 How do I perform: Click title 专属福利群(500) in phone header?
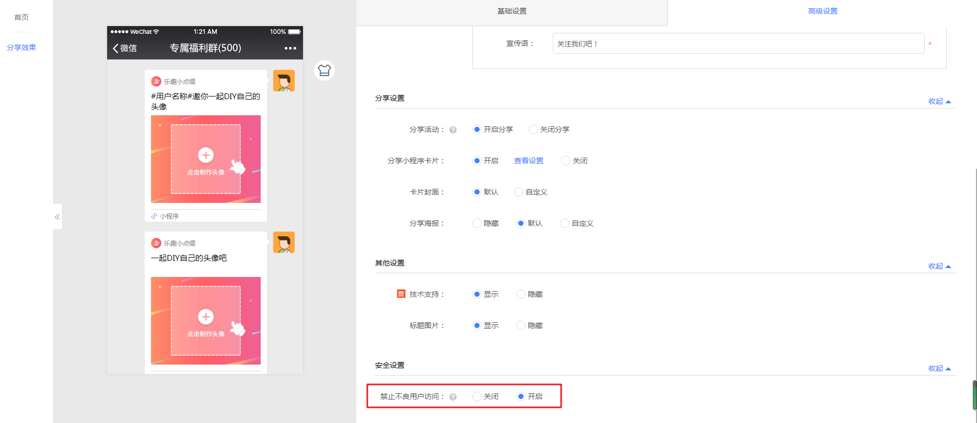(x=205, y=48)
